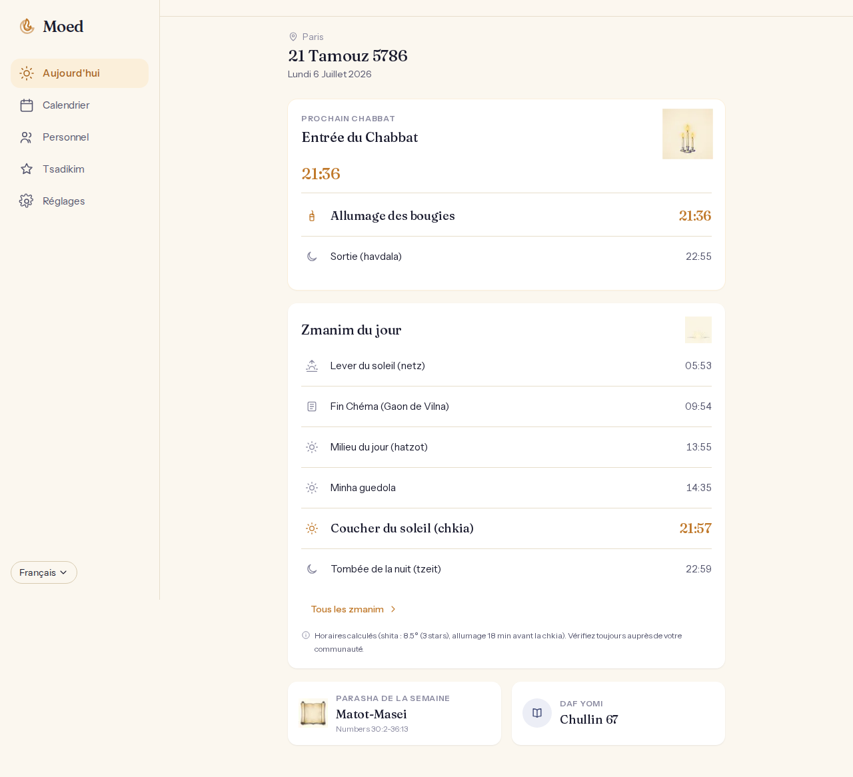
Task: Click the Moed flame logo icon
Action: click(27, 26)
